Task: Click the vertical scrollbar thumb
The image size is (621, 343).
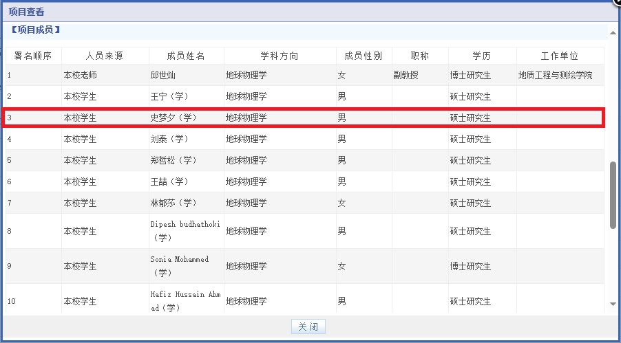Action: click(x=613, y=195)
